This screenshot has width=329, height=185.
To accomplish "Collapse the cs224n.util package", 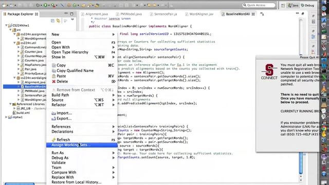I will (x=15, y=43).
